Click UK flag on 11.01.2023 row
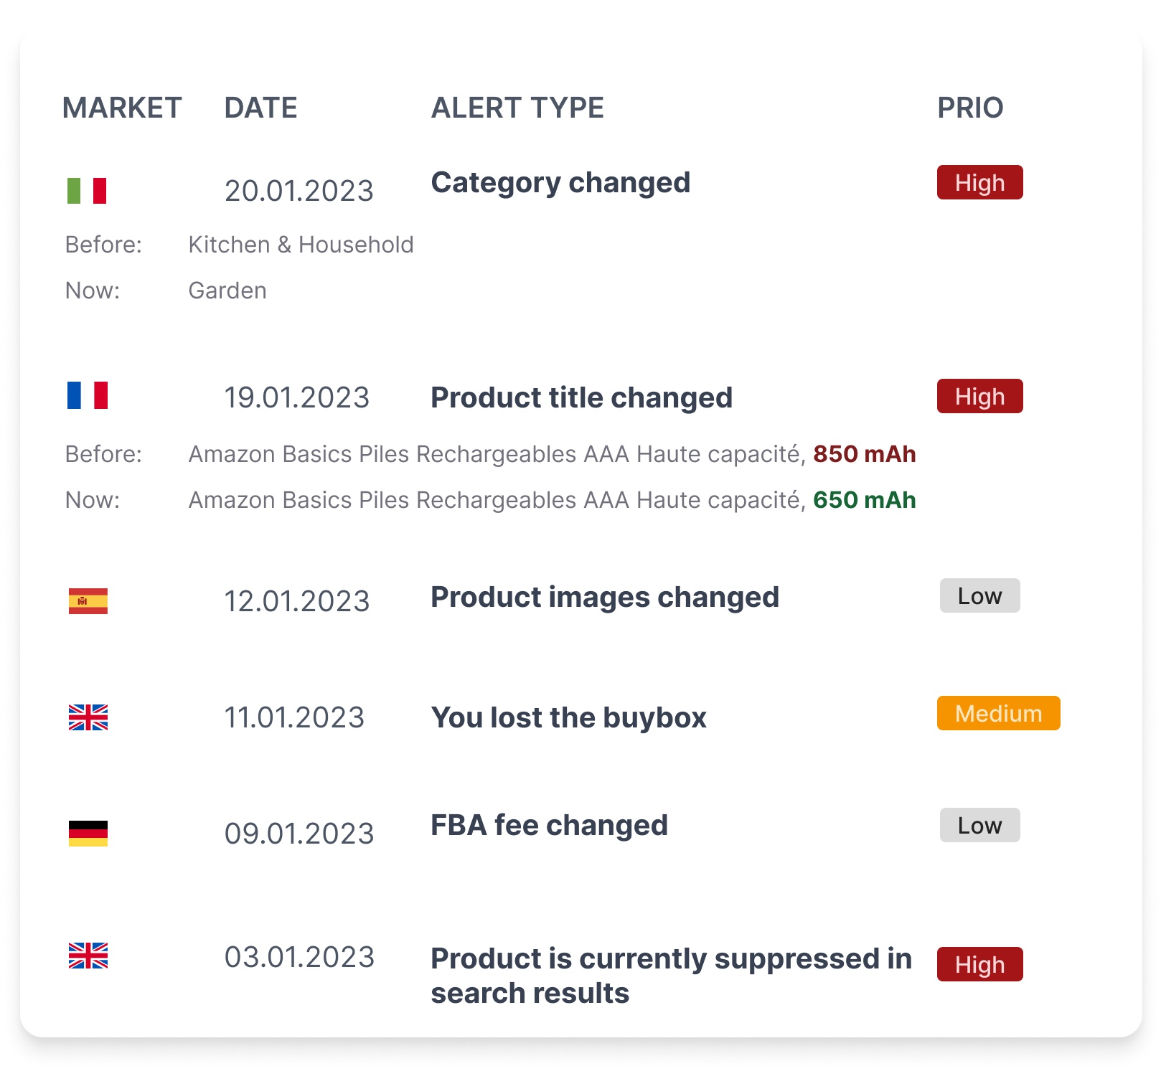This screenshot has width=1161, height=1089. click(x=88, y=717)
